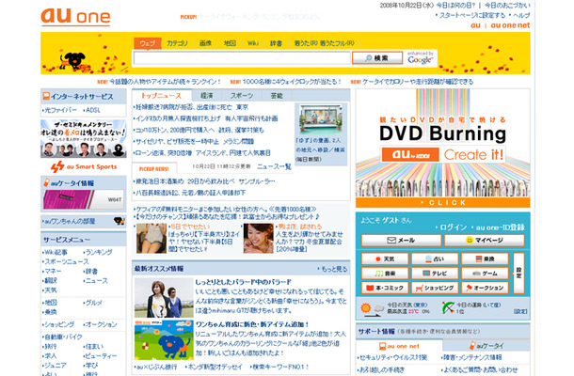The image size is (574, 376).
Task: Open マネー in the service menu
Action: (53, 271)
